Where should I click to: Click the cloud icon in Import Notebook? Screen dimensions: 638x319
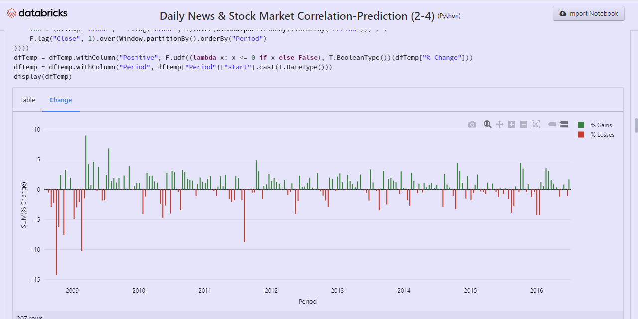pos(563,14)
